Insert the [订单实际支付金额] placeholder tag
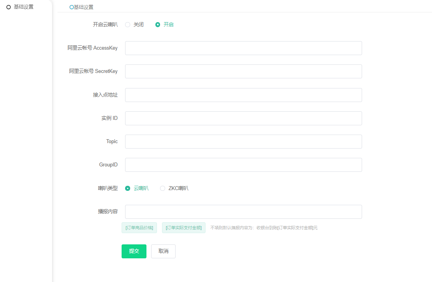The image size is (432, 282). tap(183, 228)
